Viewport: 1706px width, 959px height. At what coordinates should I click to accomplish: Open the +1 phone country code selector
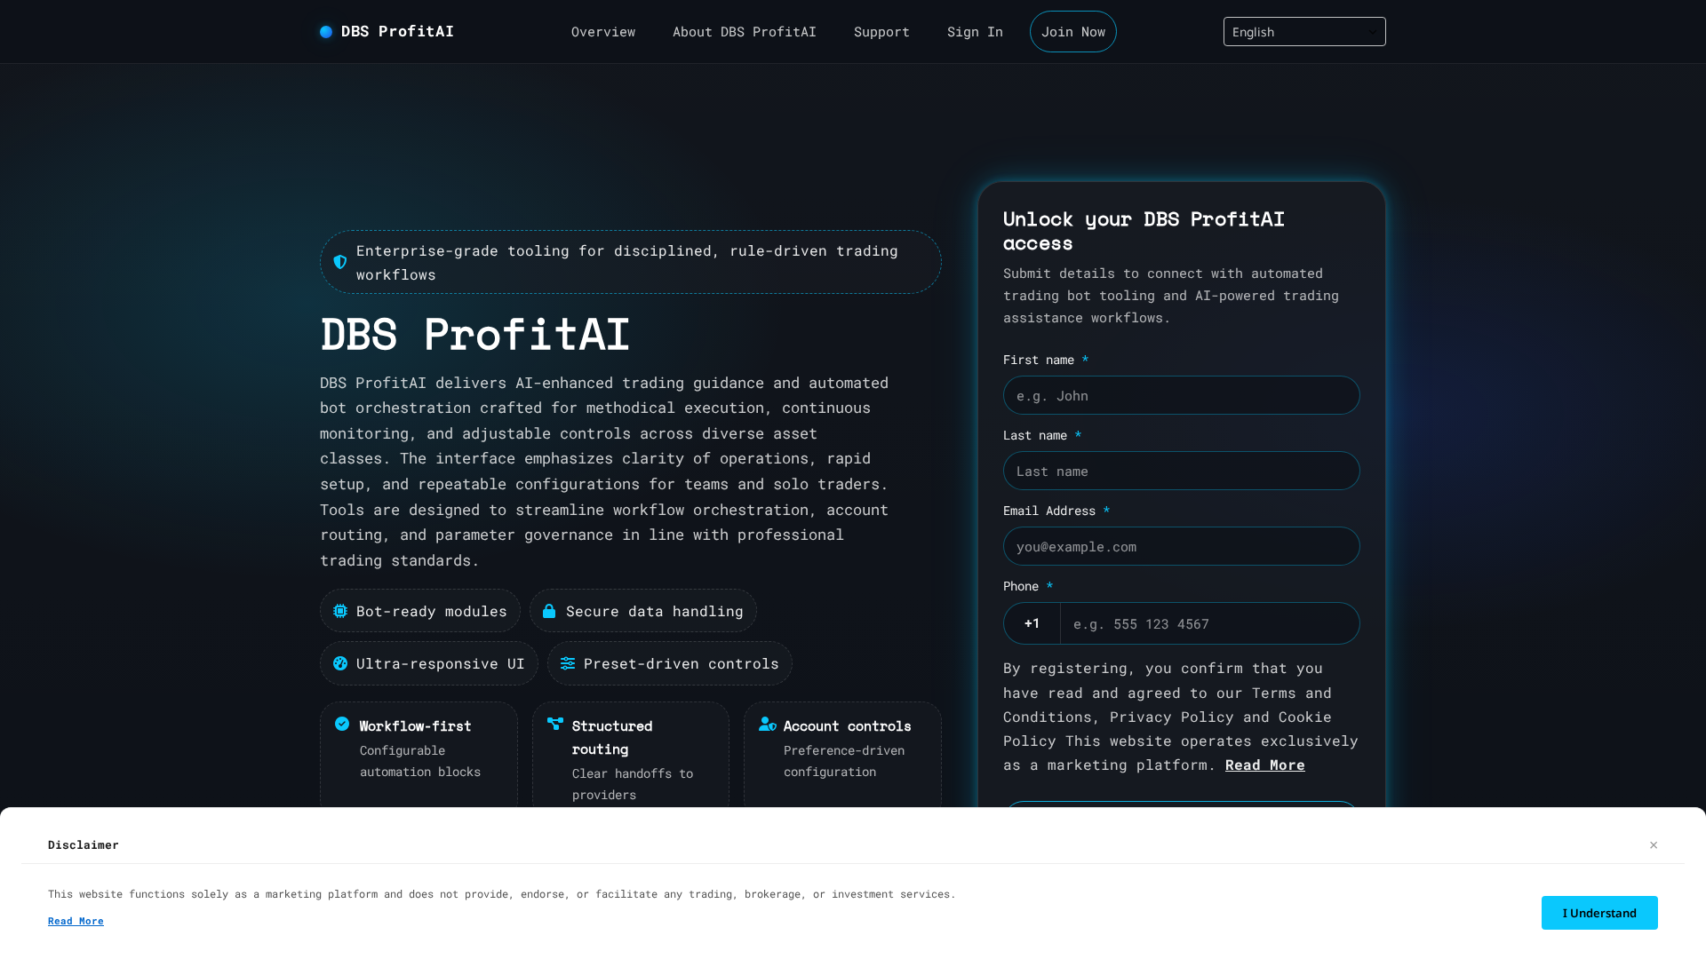(1032, 623)
